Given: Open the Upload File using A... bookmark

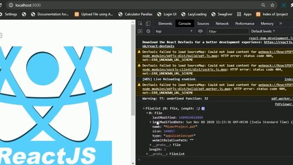Looking at the screenshot, I should coord(94,14).
